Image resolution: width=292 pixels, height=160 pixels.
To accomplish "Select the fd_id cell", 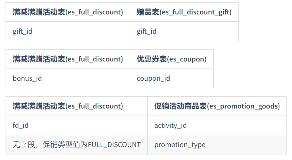I will click(76, 126).
